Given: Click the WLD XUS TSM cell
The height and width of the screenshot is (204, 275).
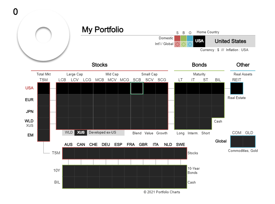Looking at the screenshot, I should (x=44, y=124).
